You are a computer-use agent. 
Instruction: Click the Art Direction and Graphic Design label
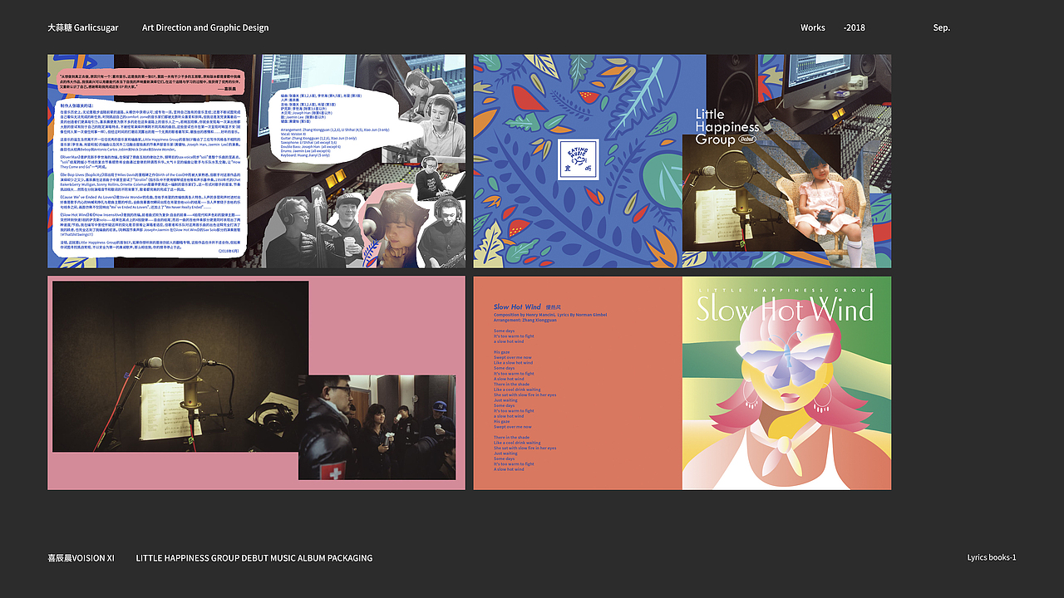click(205, 27)
